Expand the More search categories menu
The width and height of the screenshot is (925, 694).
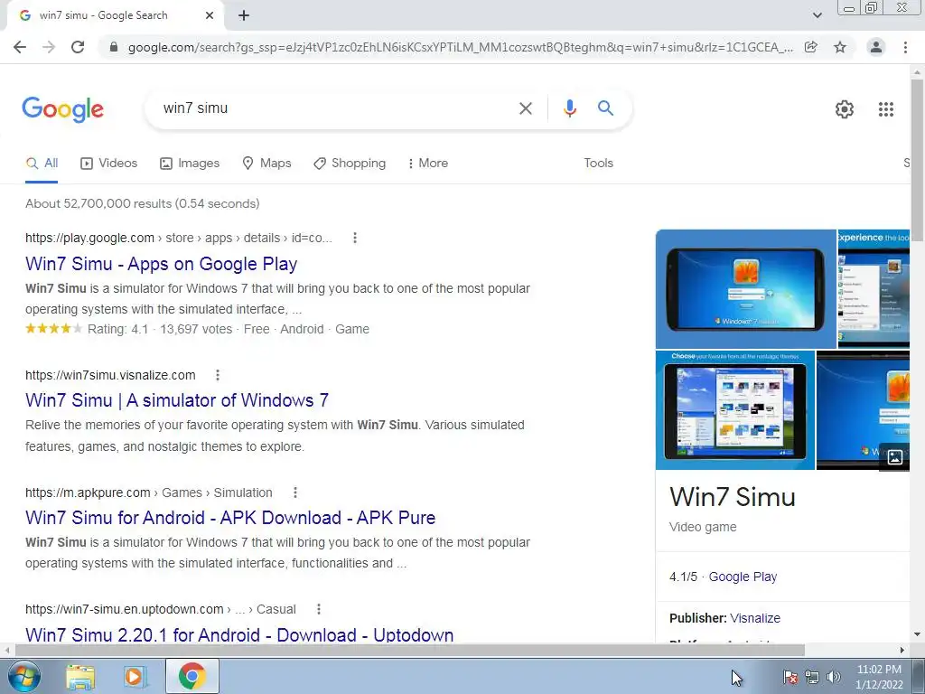point(428,164)
